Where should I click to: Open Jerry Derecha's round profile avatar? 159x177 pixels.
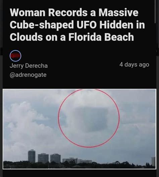[x=15, y=56]
